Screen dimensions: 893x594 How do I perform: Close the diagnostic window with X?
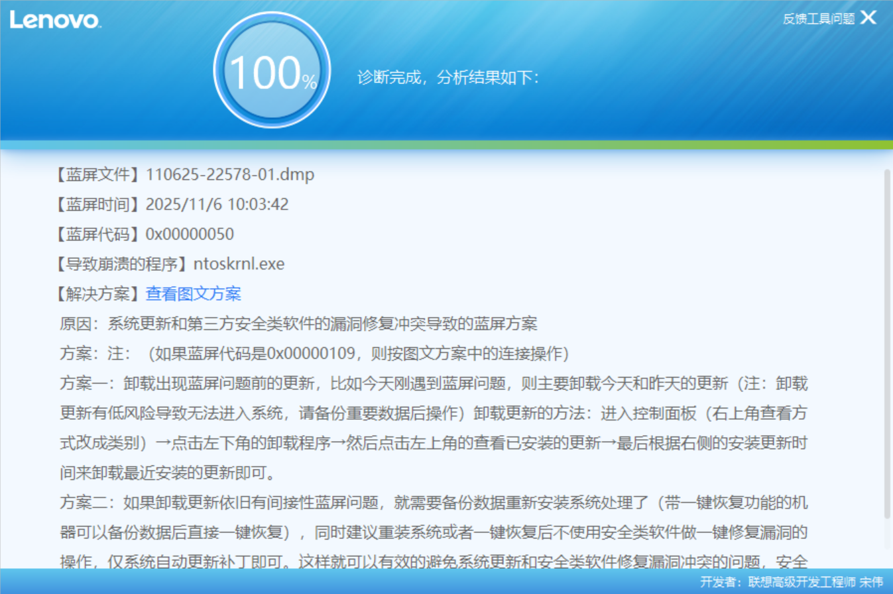868,18
